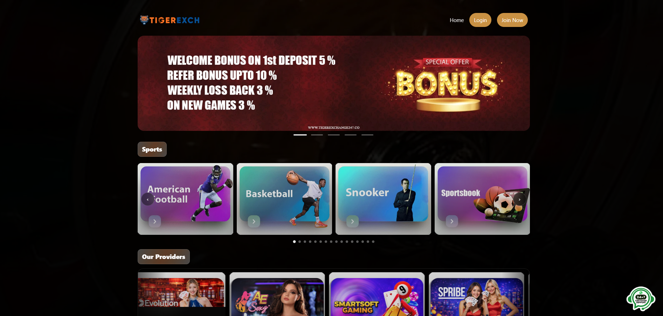
Task: Click the Login button
Action: [480, 20]
